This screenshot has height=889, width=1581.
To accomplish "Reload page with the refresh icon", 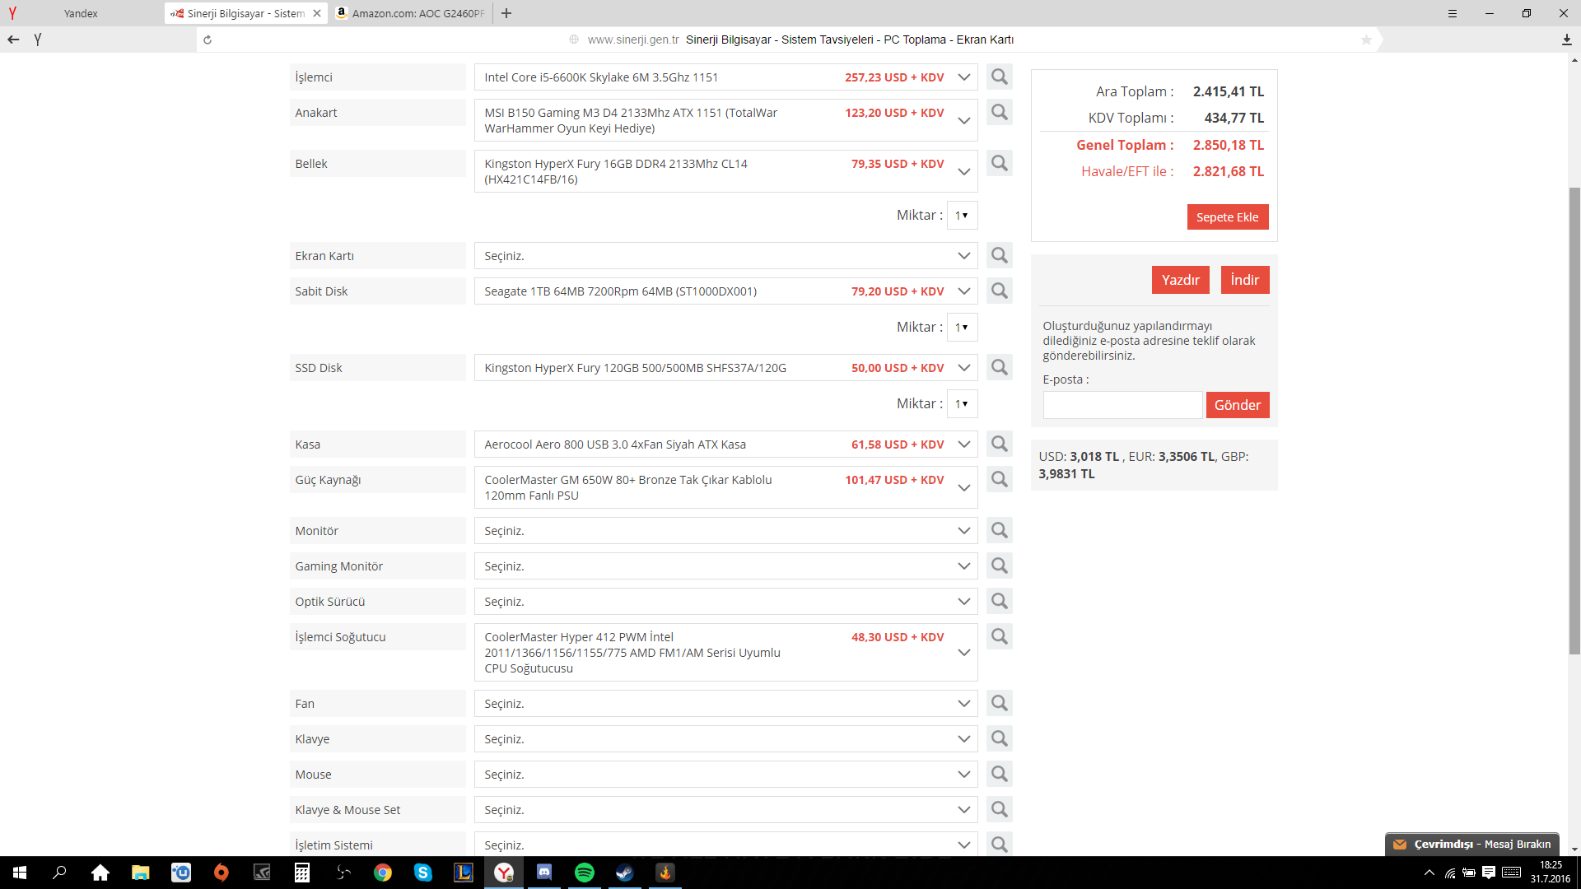I will coord(208,40).
